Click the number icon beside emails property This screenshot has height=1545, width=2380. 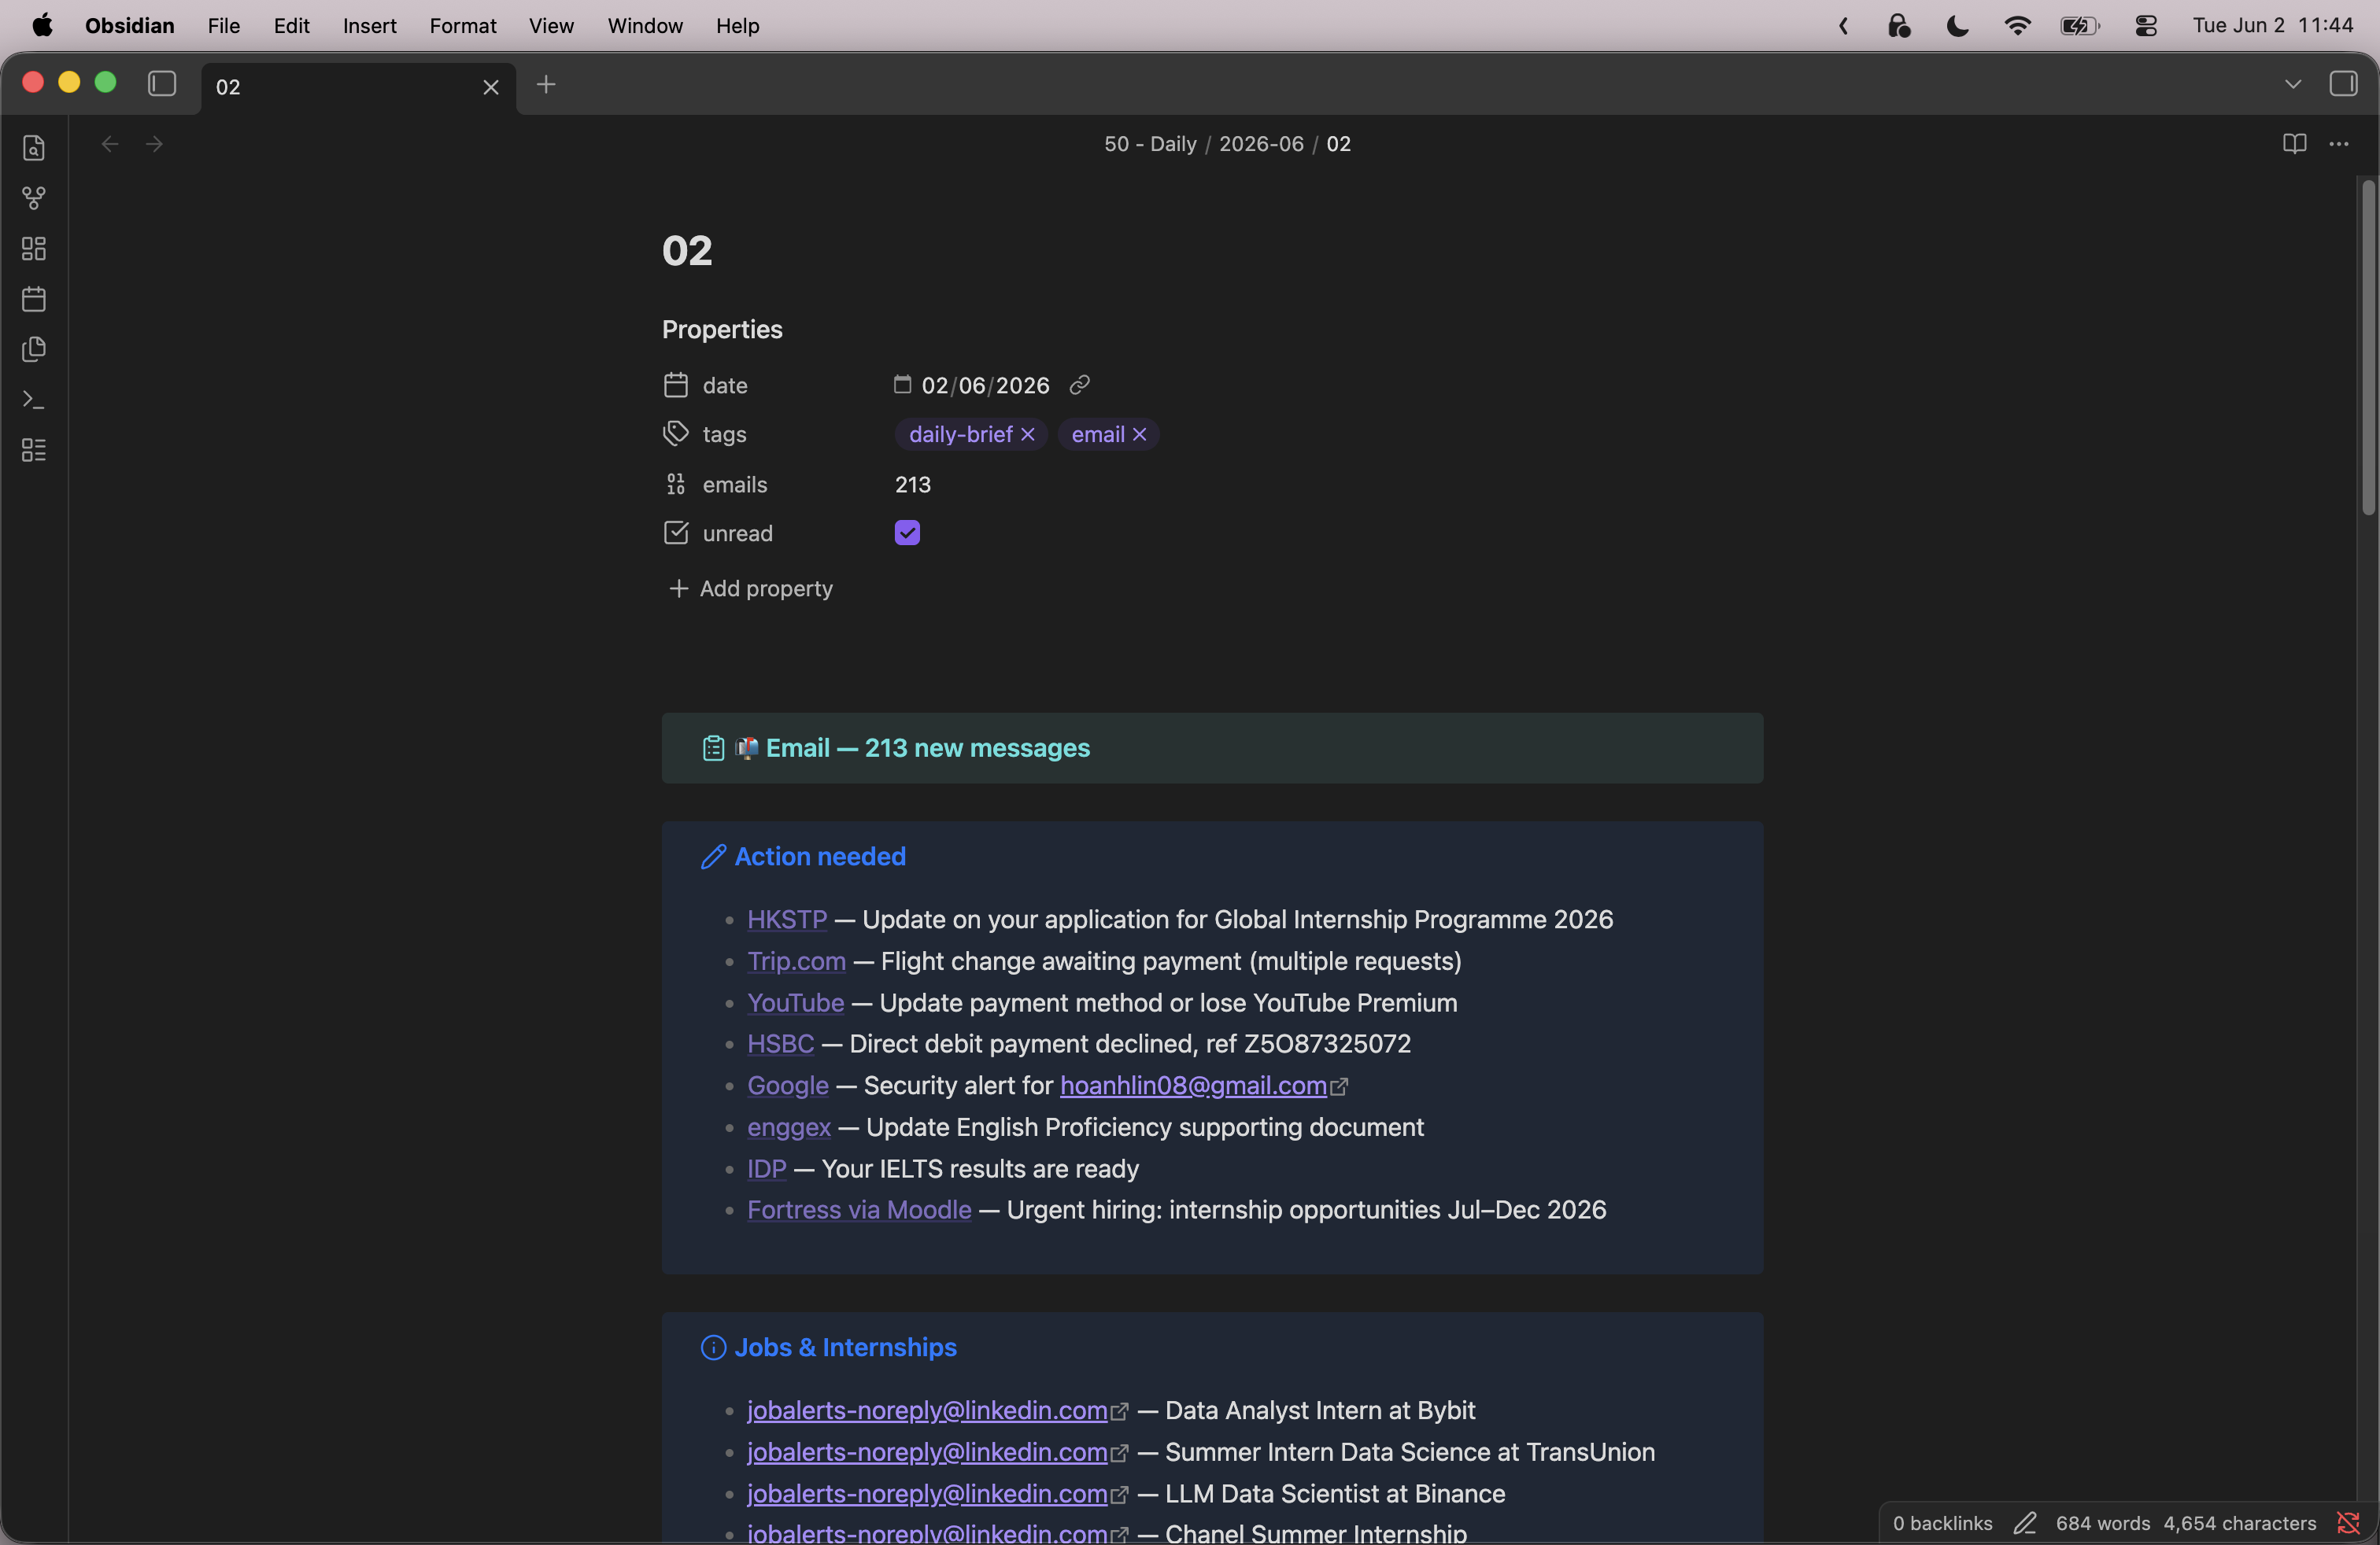point(676,484)
